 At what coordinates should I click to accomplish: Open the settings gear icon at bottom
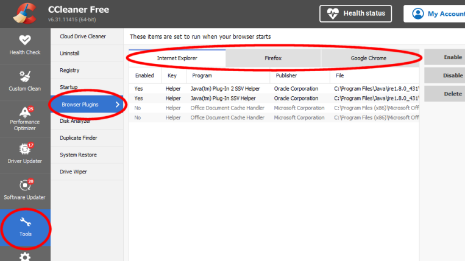pos(25,256)
